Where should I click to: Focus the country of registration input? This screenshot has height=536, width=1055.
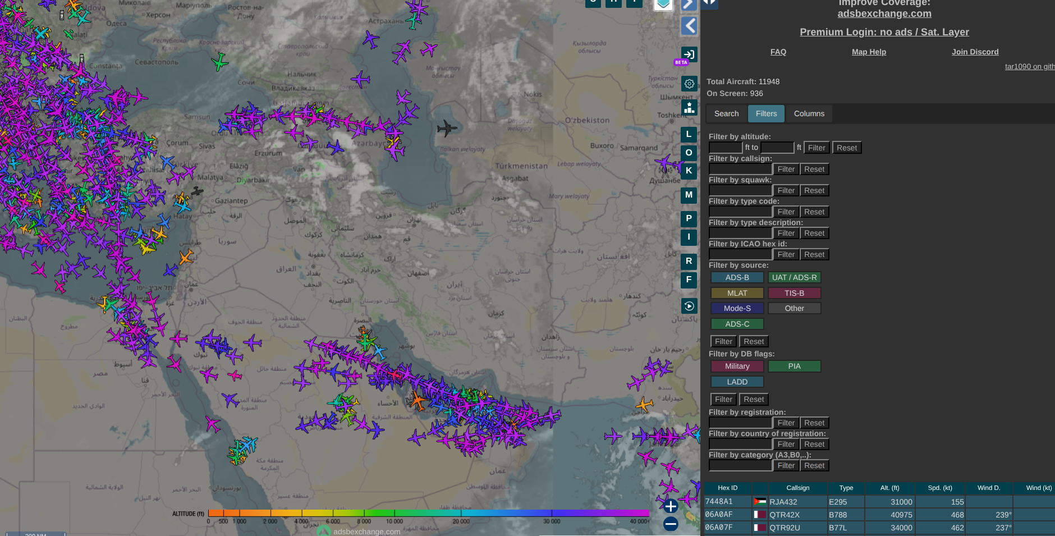coord(740,444)
